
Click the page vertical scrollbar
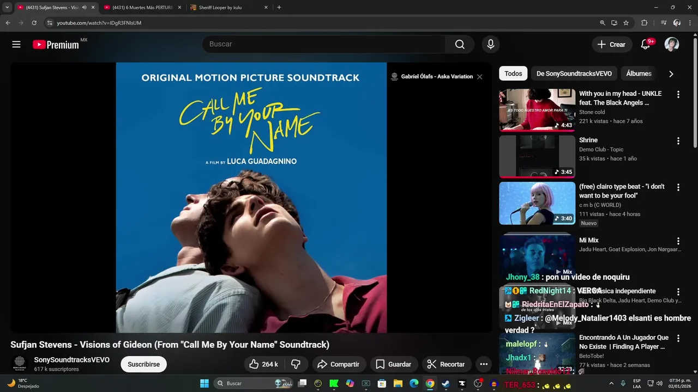[x=695, y=93]
